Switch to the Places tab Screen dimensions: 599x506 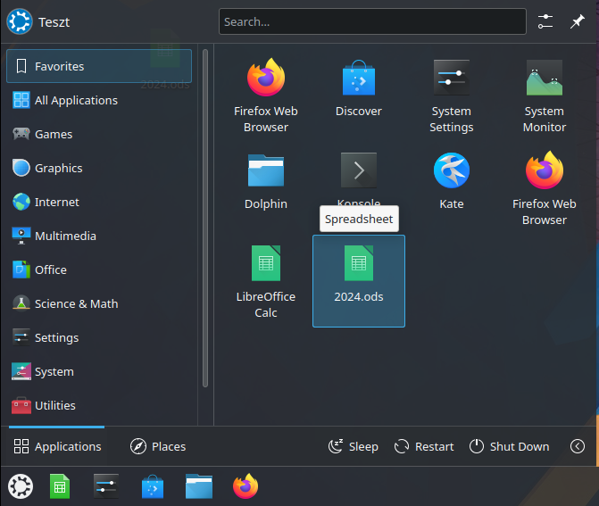point(158,446)
